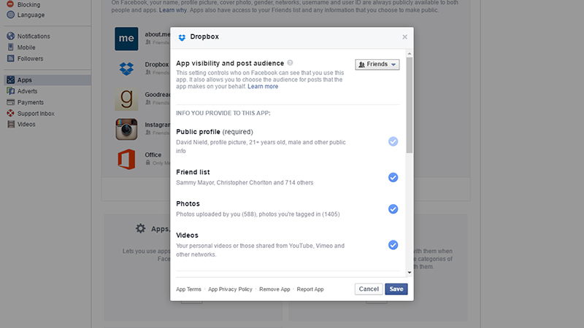Click the Office app name in list
584x328 pixels.
click(153, 155)
